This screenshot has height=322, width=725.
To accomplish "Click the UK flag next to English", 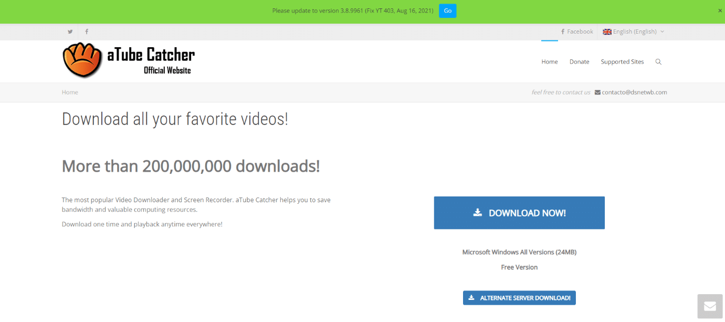I will [607, 32].
